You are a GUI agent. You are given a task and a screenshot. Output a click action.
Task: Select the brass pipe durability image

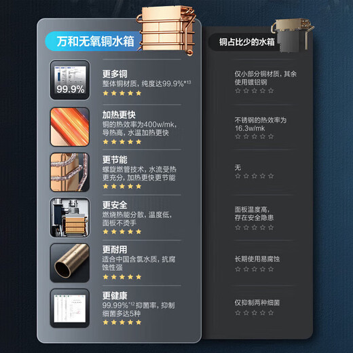(70, 263)
